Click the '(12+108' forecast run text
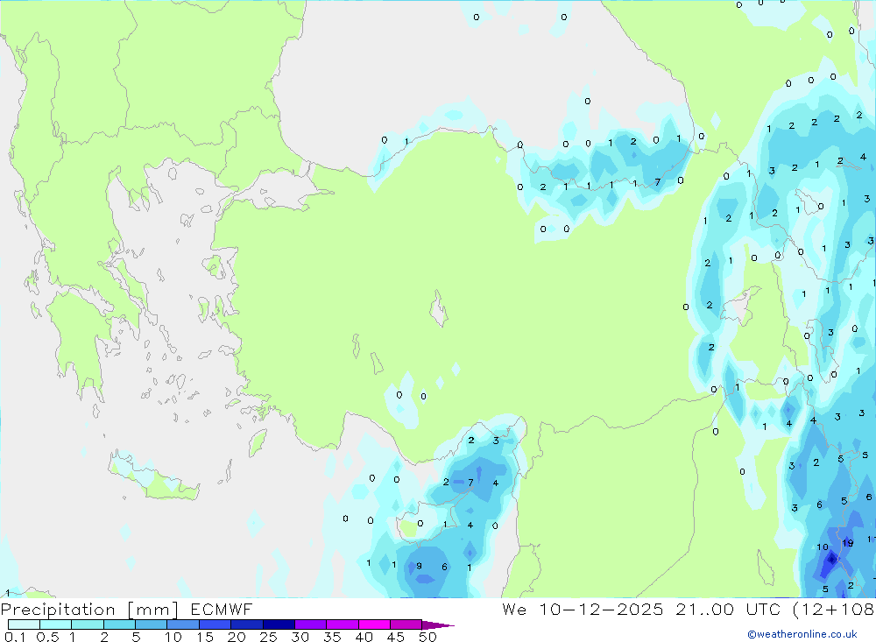Image resolution: width=876 pixels, height=642 pixels. [x=834, y=609]
